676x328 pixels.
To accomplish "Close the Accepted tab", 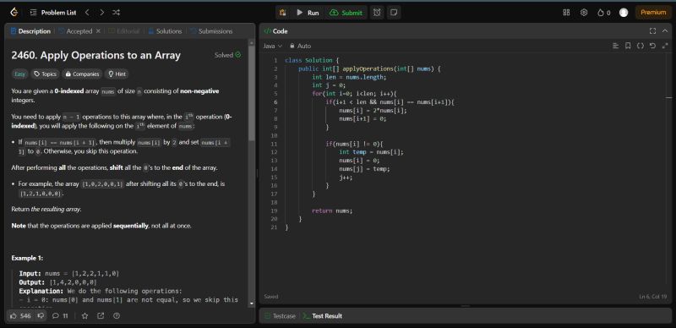I will coord(98,31).
